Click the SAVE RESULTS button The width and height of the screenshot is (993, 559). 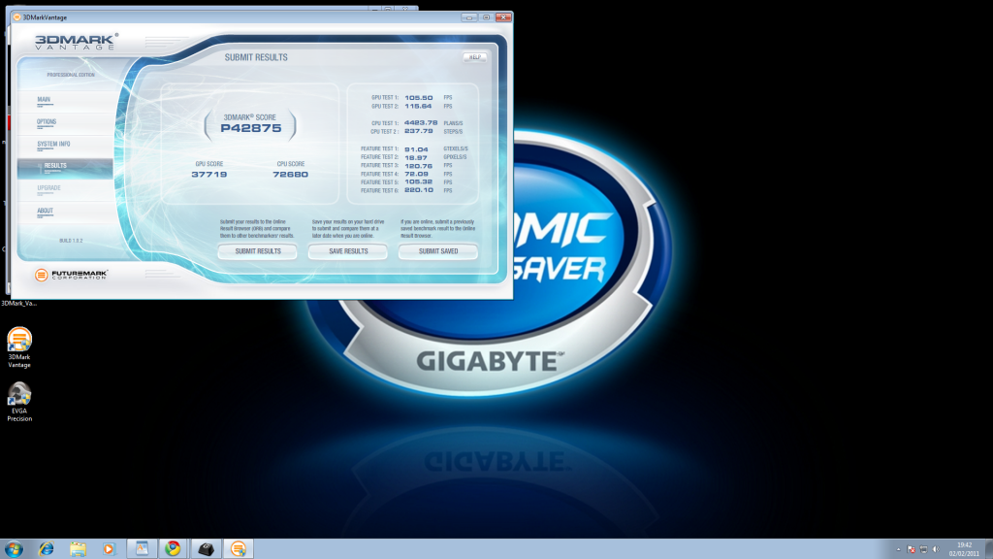(348, 251)
